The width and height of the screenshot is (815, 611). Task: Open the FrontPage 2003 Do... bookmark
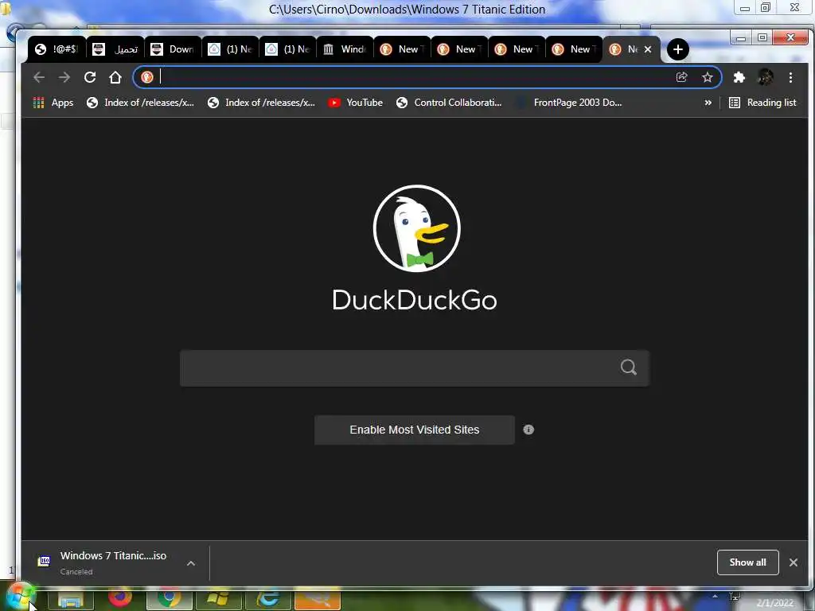568,103
